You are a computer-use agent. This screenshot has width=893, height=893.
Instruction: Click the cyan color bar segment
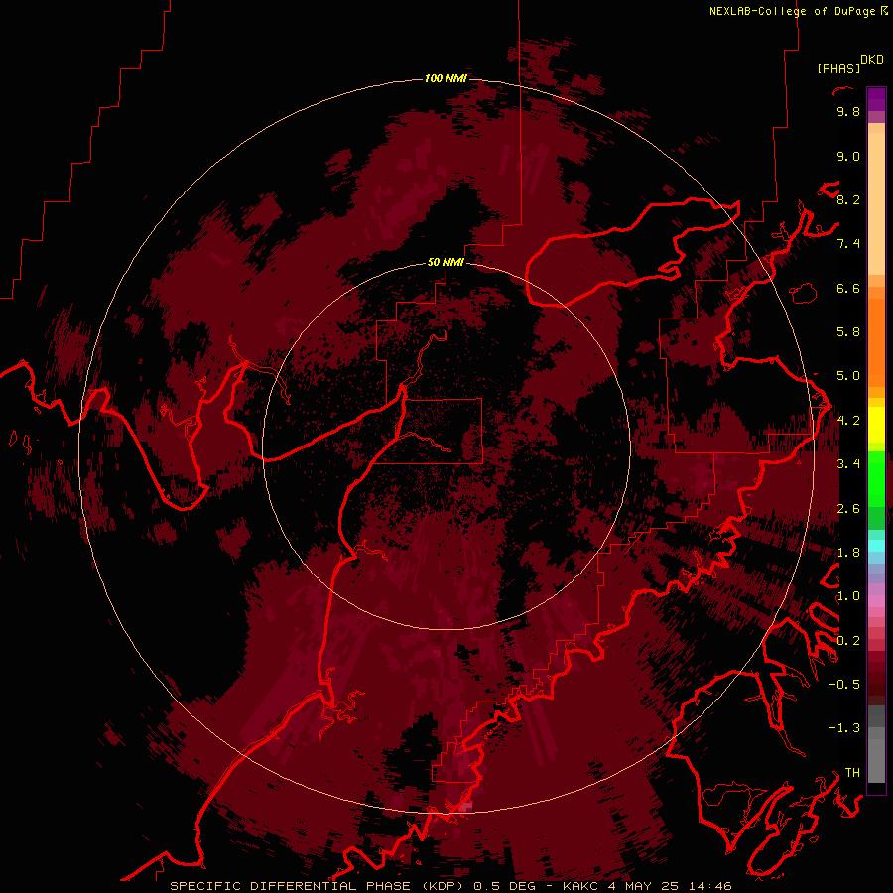point(876,546)
